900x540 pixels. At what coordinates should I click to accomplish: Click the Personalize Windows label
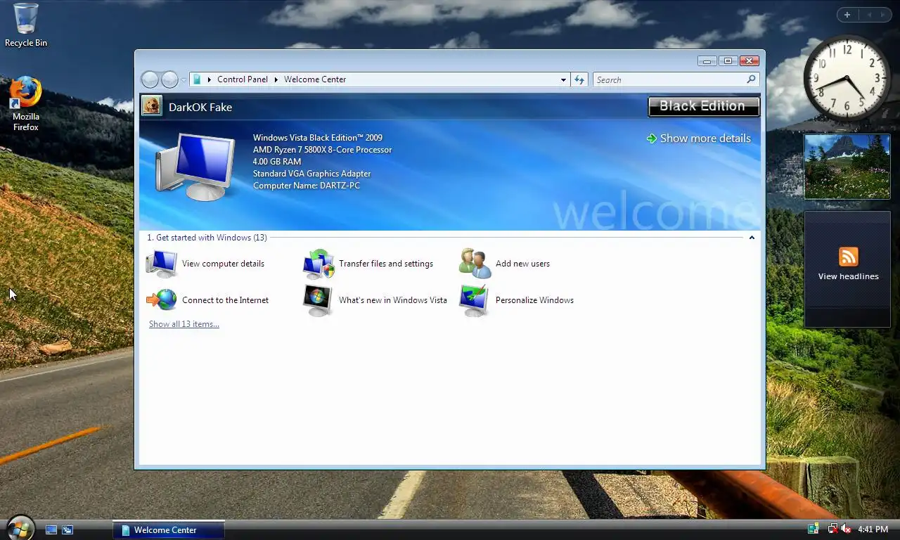(x=534, y=300)
